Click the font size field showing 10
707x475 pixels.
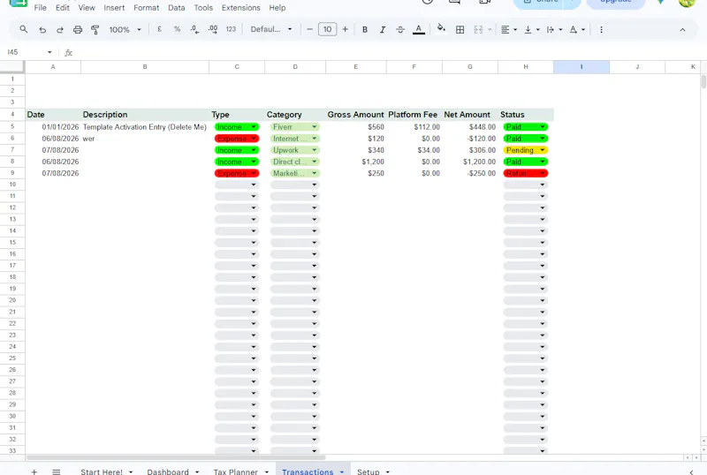(327, 29)
